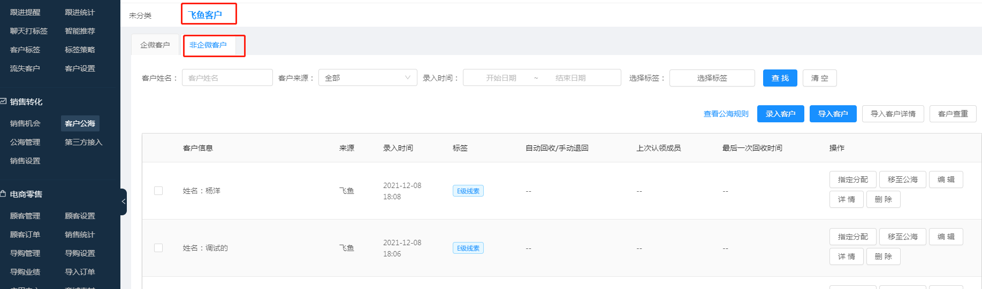The image size is (982, 289).
Task: Open 导购管理 in sidebar
Action: (x=25, y=253)
